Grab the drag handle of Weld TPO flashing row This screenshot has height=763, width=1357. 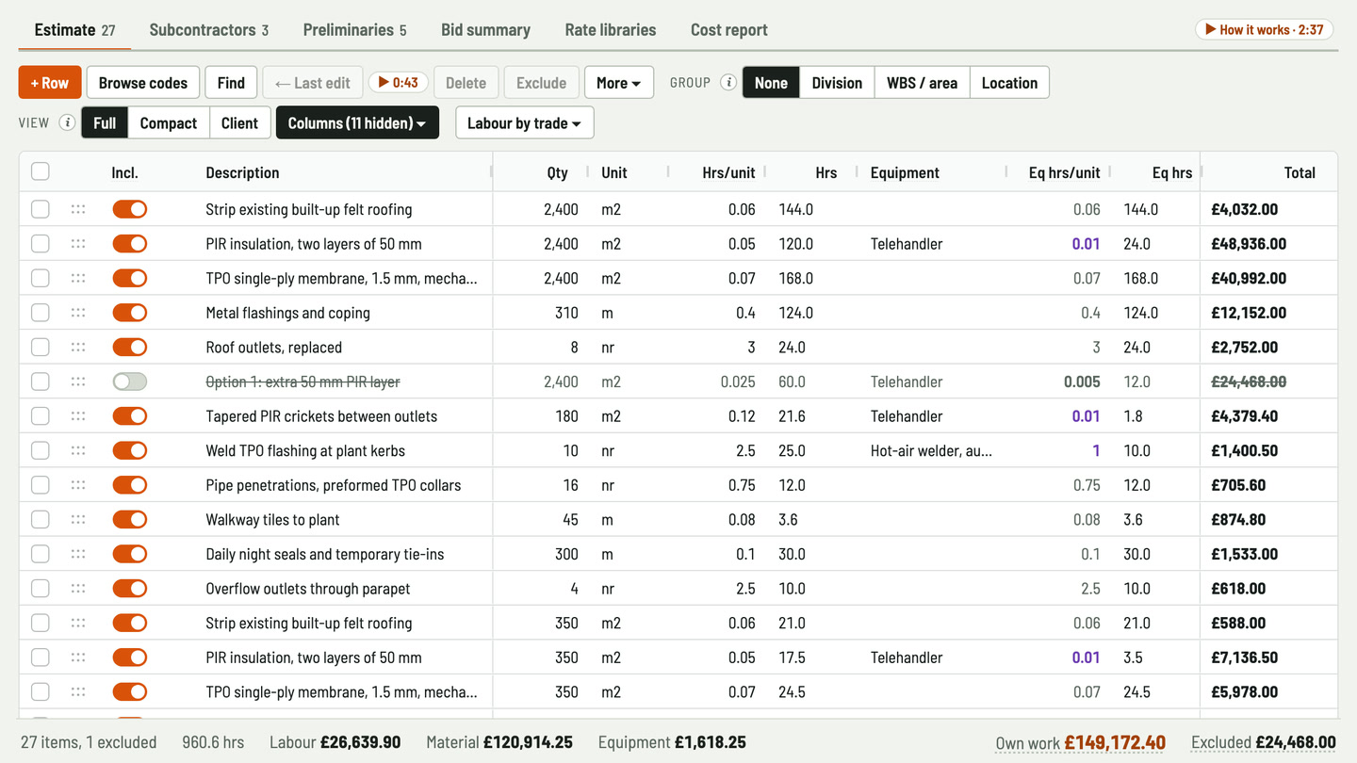[x=78, y=450]
